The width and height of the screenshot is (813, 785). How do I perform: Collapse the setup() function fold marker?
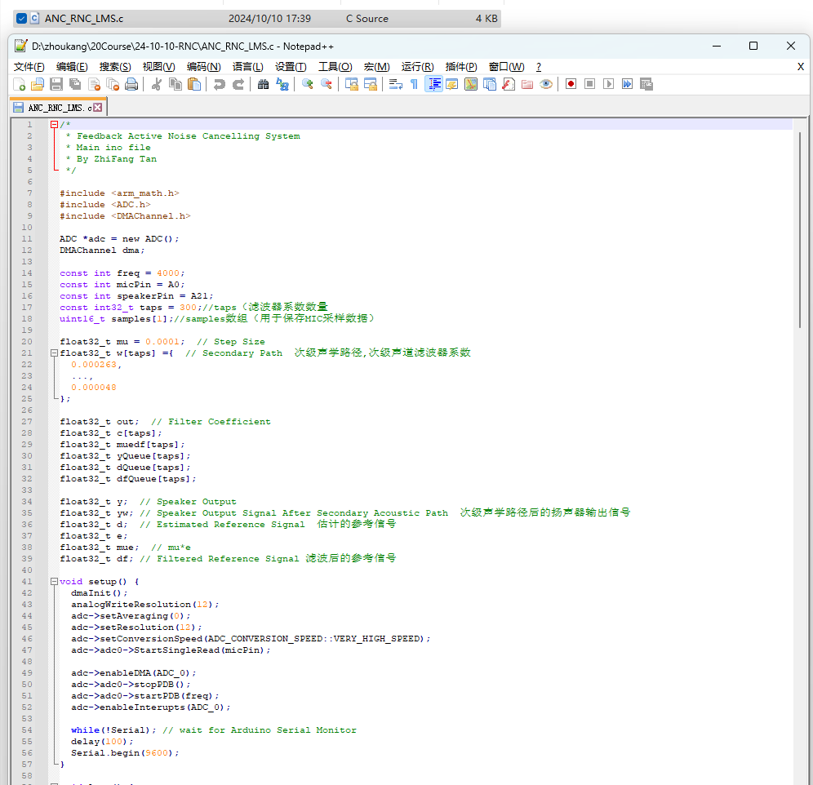(x=54, y=582)
